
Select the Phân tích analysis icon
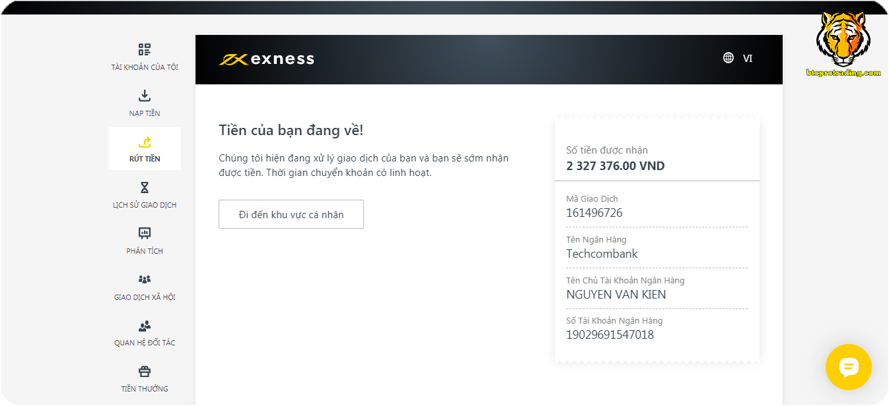(x=144, y=232)
